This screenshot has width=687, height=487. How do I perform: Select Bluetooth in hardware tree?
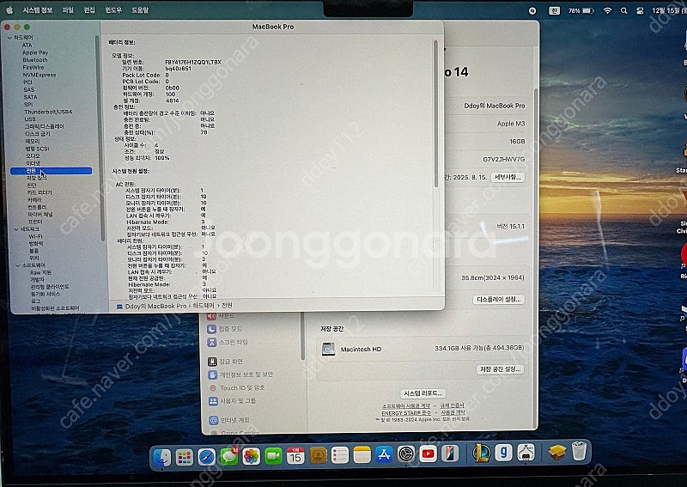pos(35,60)
